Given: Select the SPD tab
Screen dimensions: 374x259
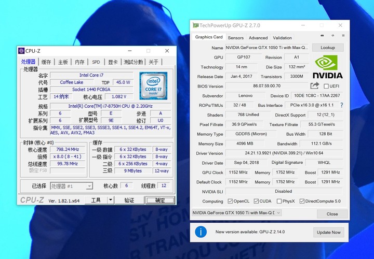Looking at the screenshot, I should pyautogui.click(x=96, y=62).
